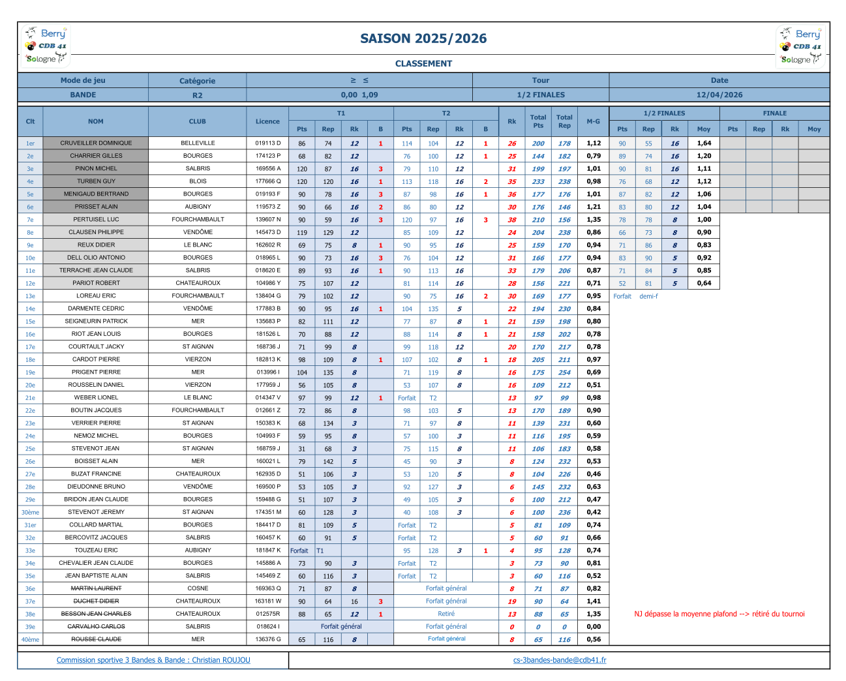Viewport: 846px width, 681px height.
Task: Click the demi-f cell in LOREAU ERIC's row
Action: point(648,296)
